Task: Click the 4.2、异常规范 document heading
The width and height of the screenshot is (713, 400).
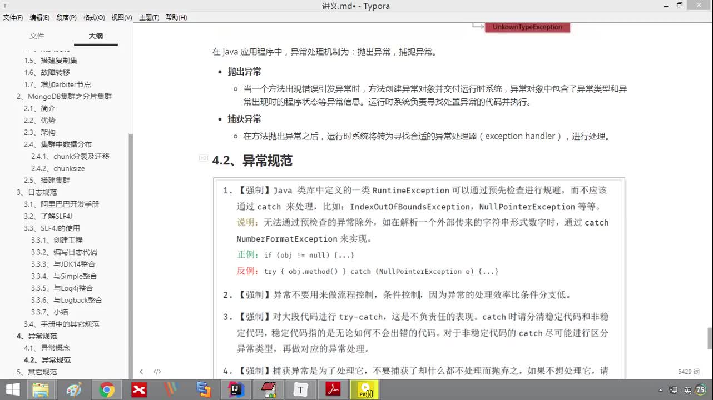Action: (x=252, y=161)
